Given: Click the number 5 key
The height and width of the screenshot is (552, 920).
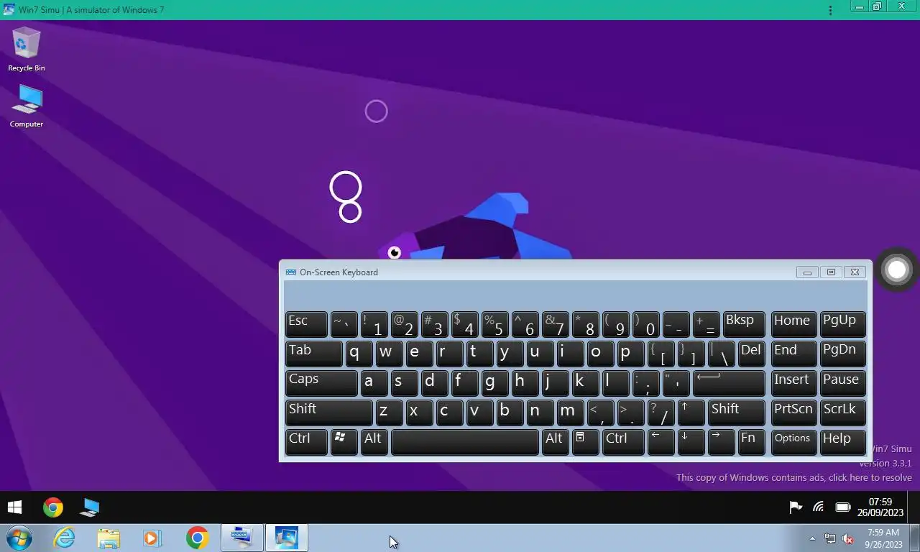Looking at the screenshot, I should click(494, 324).
